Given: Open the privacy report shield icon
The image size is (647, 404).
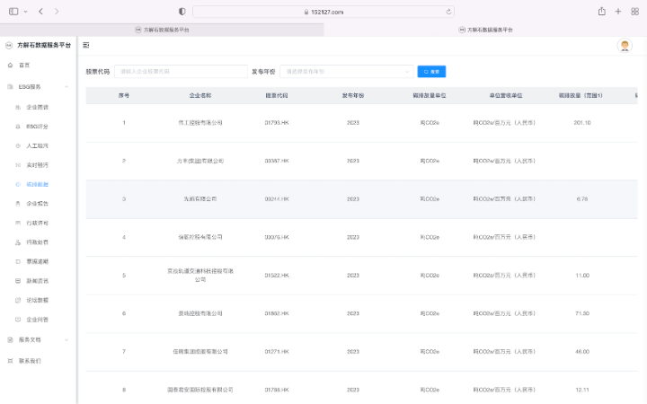Looking at the screenshot, I should (x=182, y=12).
